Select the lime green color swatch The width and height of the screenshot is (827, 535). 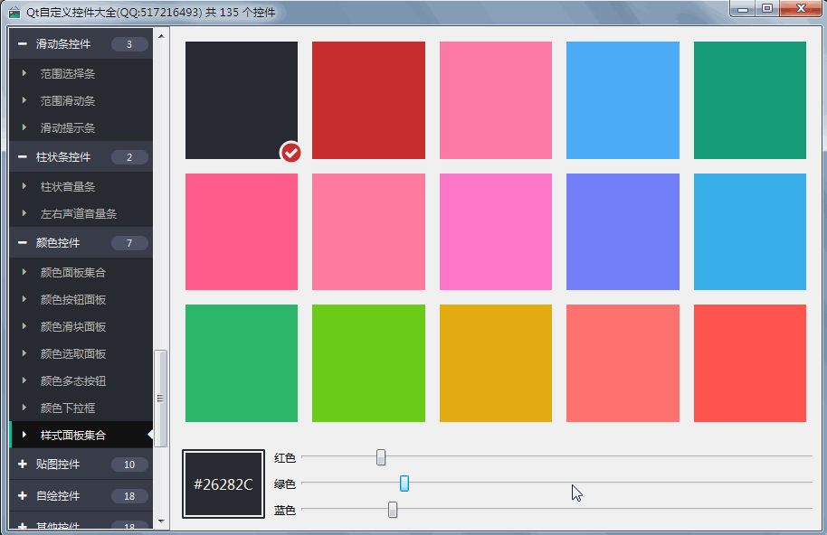[x=368, y=363]
